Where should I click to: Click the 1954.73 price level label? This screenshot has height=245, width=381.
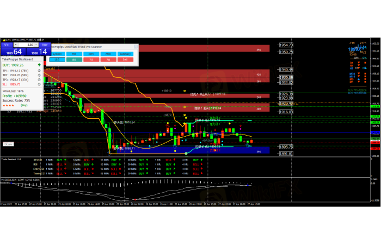(286, 45)
